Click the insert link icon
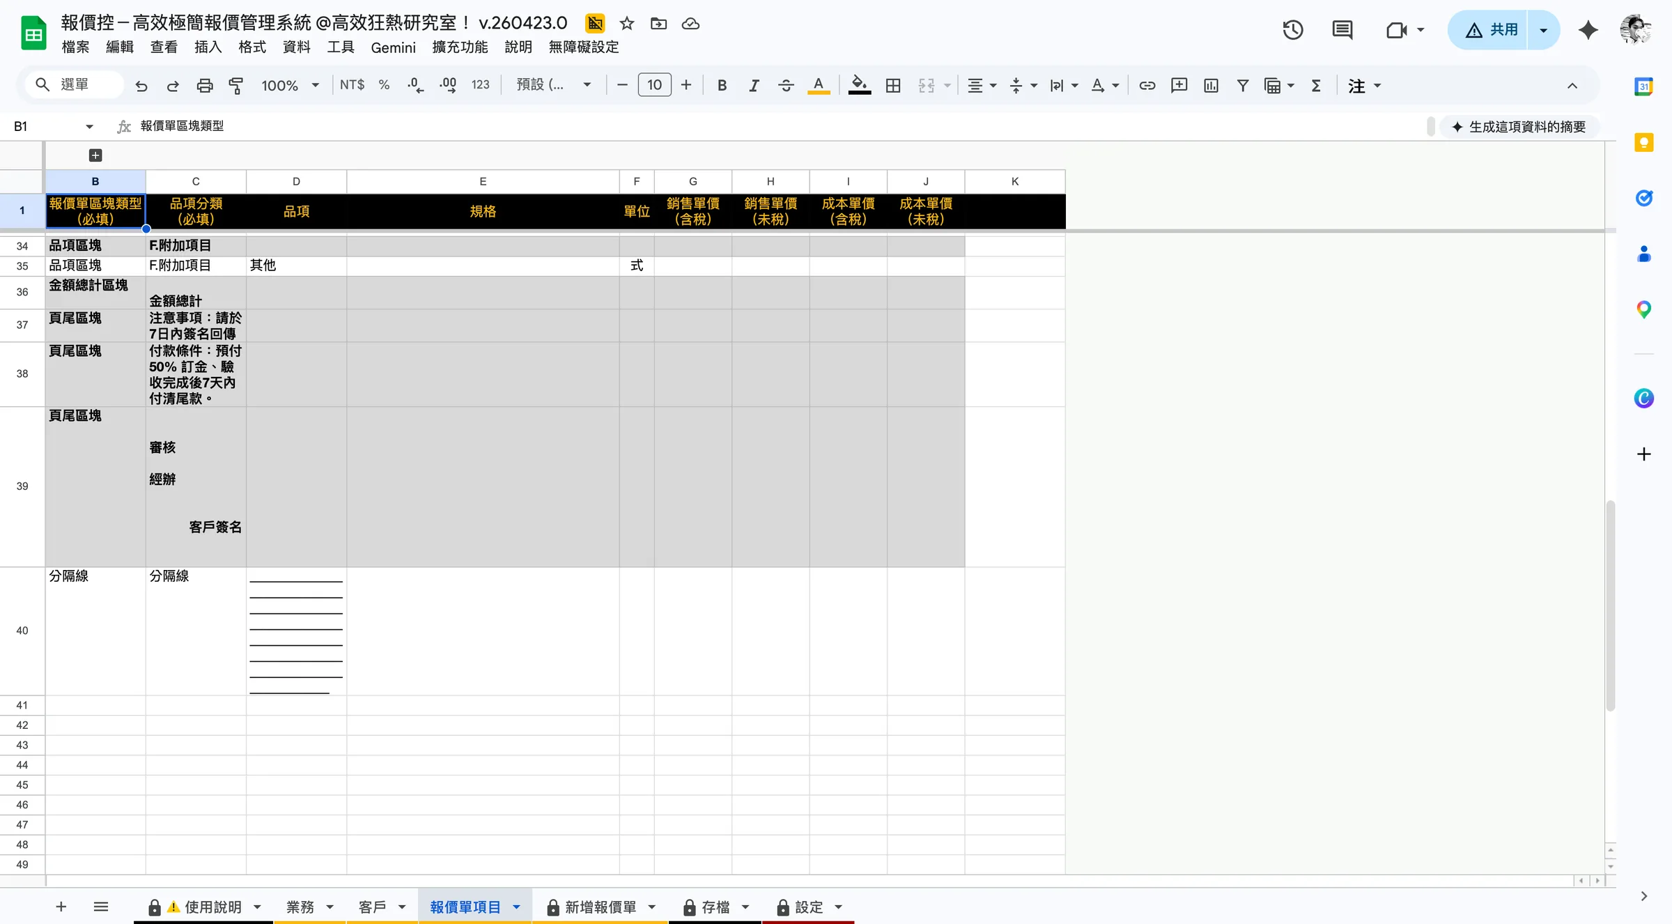Screen dimensions: 1672x924 point(1147,86)
